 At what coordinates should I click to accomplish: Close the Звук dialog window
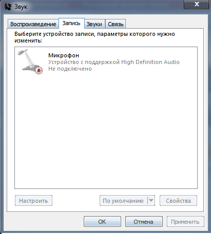coord(196,4)
